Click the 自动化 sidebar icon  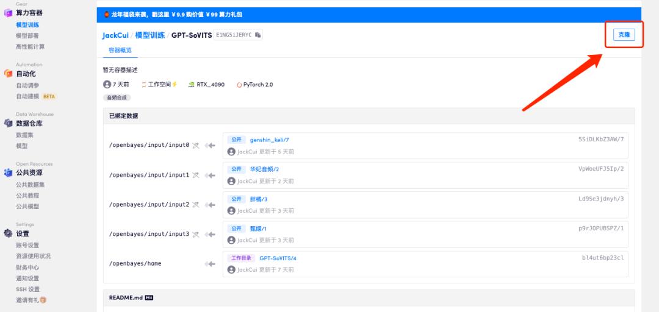pyautogui.click(x=8, y=74)
